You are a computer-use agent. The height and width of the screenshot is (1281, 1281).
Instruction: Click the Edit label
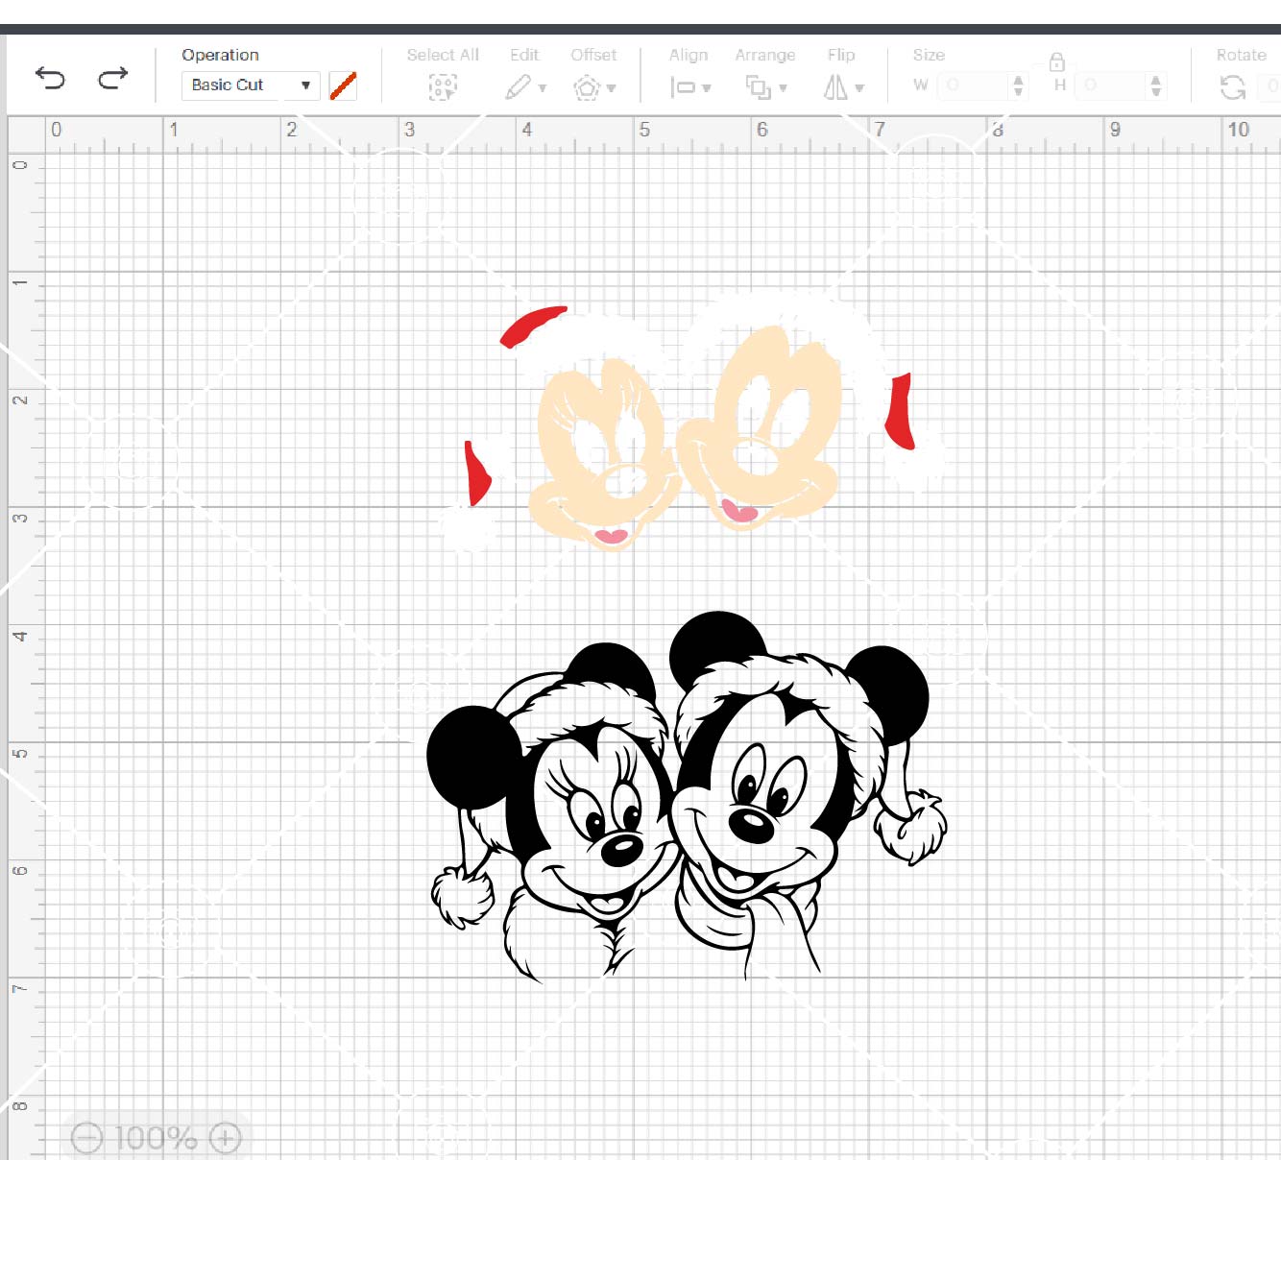pos(524,55)
